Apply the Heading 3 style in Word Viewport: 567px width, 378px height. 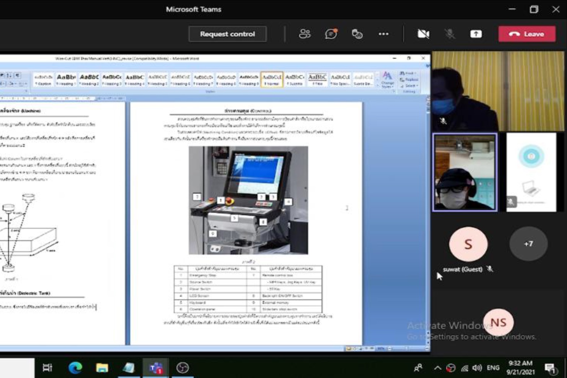point(112,80)
